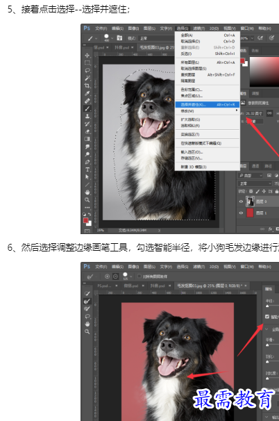Select Clone Stamp tool in upper screenshot
Image resolution: width=279 pixels, height=421 pixels.
(x=87, y=116)
